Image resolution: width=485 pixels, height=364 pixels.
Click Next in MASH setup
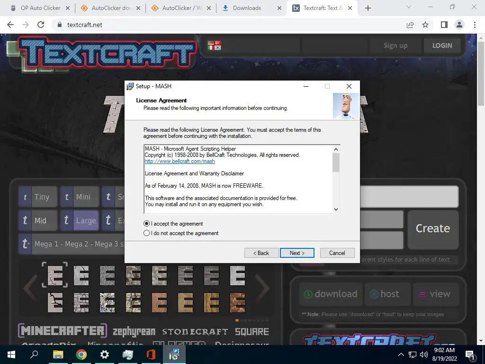tap(297, 253)
